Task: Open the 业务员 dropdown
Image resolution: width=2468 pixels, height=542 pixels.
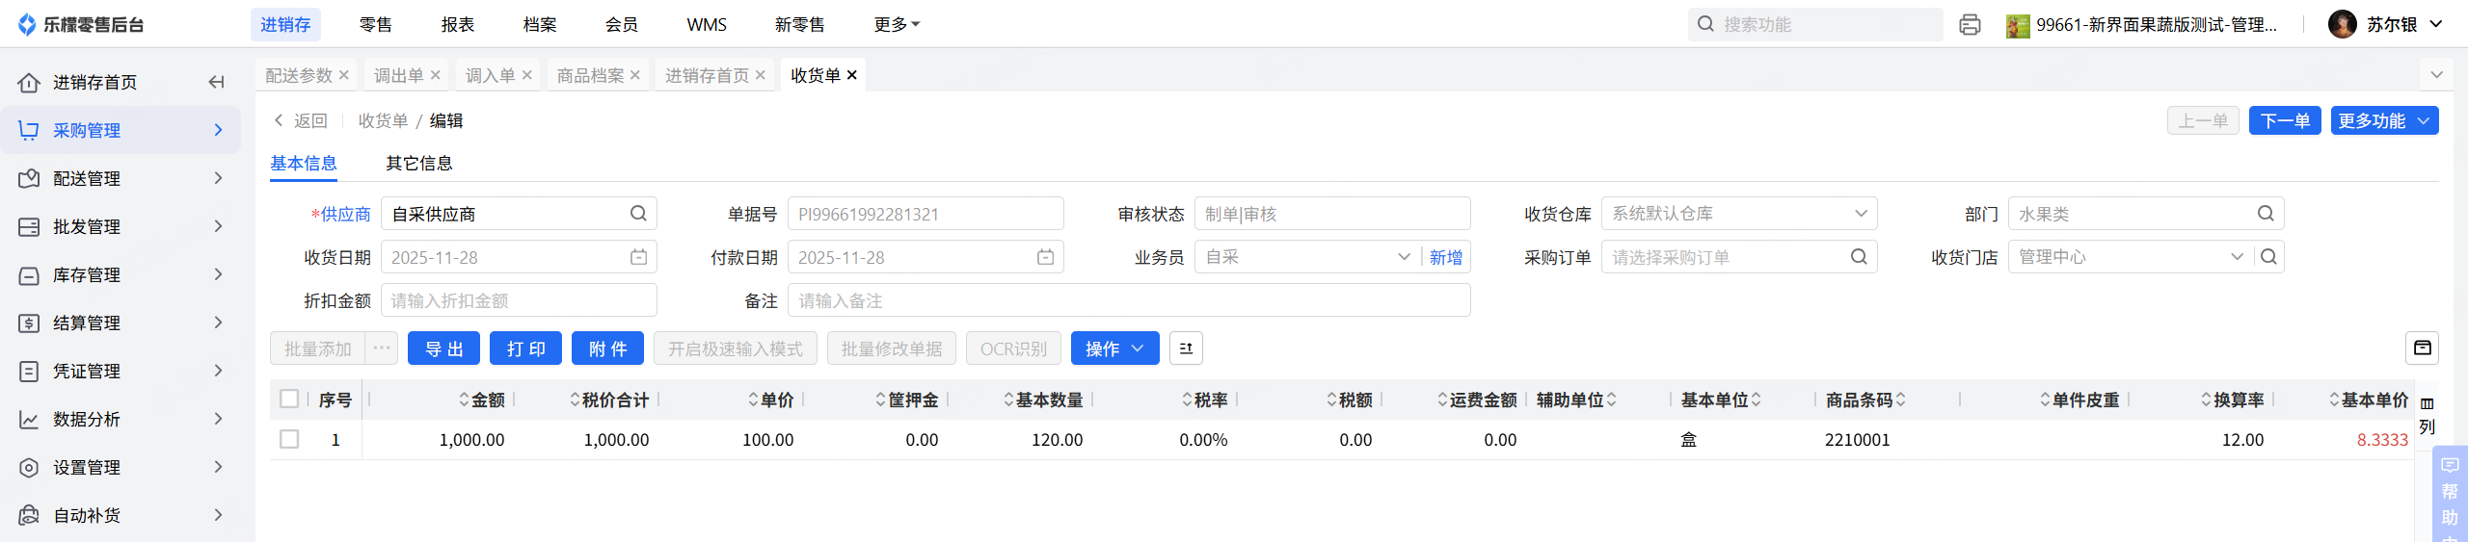Action: click(x=1404, y=257)
